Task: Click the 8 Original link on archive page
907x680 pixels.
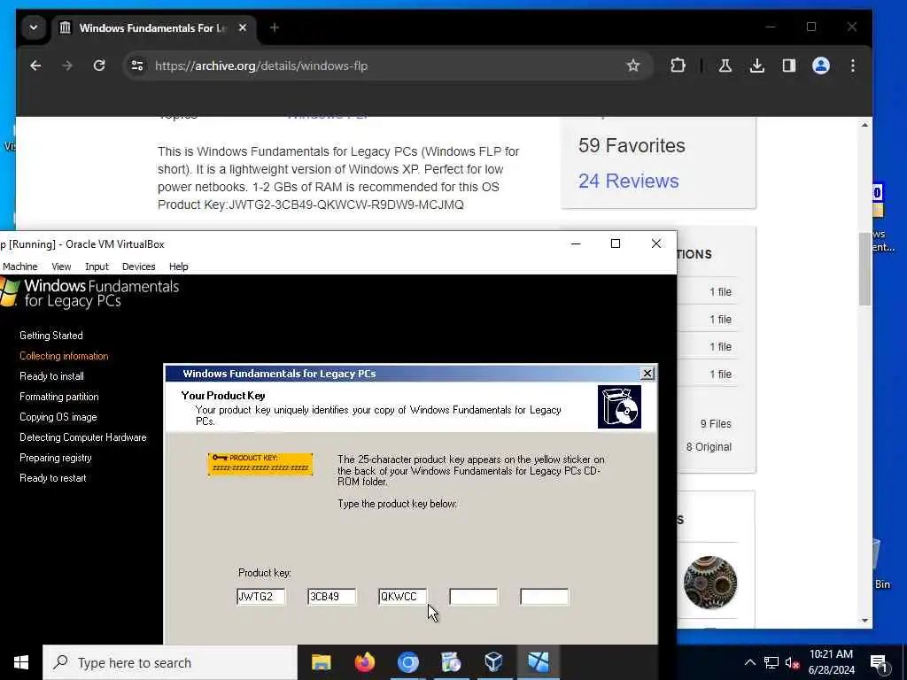Action: tap(709, 447)
